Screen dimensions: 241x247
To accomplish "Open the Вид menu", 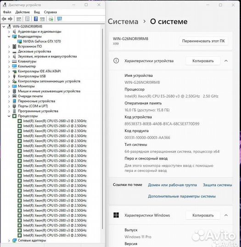I will 37,12.
